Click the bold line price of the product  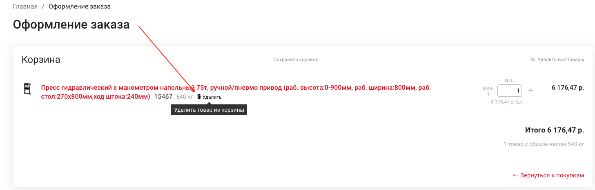click(568, 88)
